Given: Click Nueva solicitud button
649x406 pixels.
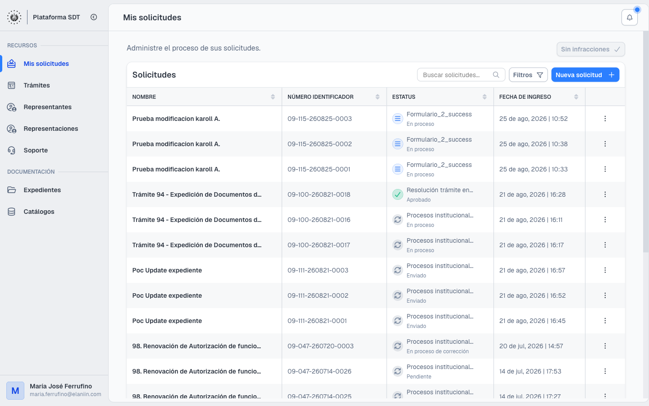Looking at the screenshot, I should coord(585,75).
